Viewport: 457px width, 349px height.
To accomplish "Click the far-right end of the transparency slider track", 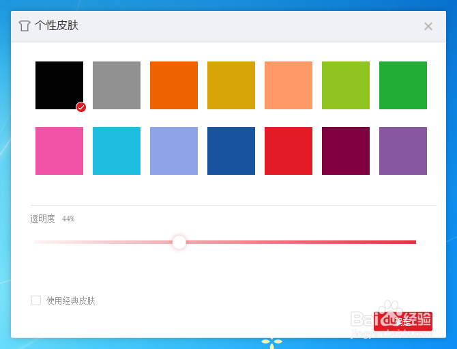I will click(414, 242).
